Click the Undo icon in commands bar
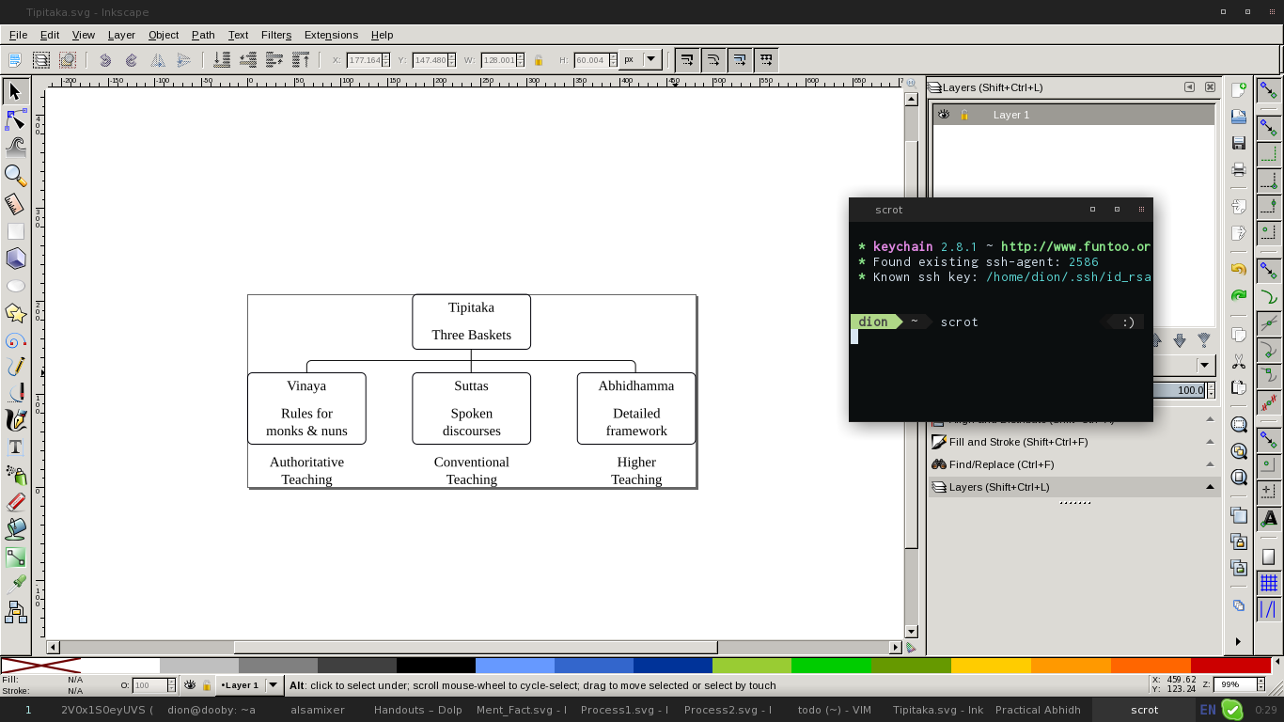Image resolution: width=1284 pixels, height=722 pixels. 1239,269
